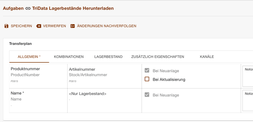
Task: Select the Name * field cell
Action: (38, 101)
